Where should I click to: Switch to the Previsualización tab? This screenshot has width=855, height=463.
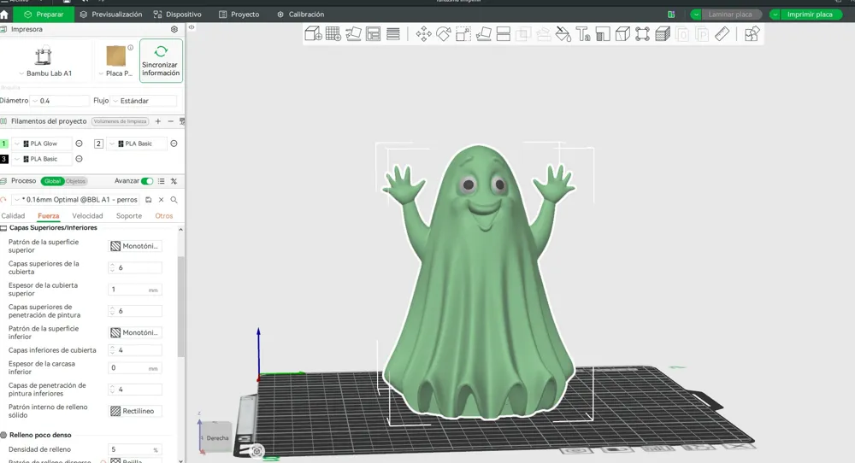click(x=110, y=15)
